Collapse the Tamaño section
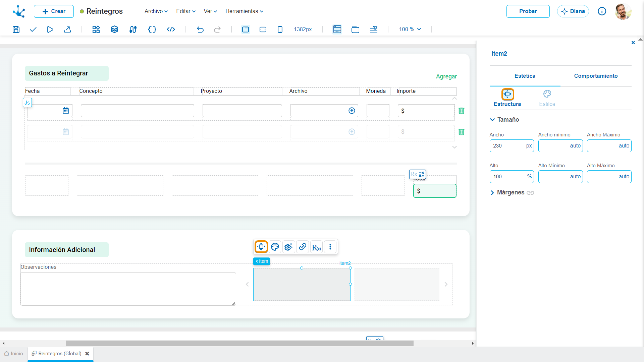644x362 pixels. click(492, 120)
